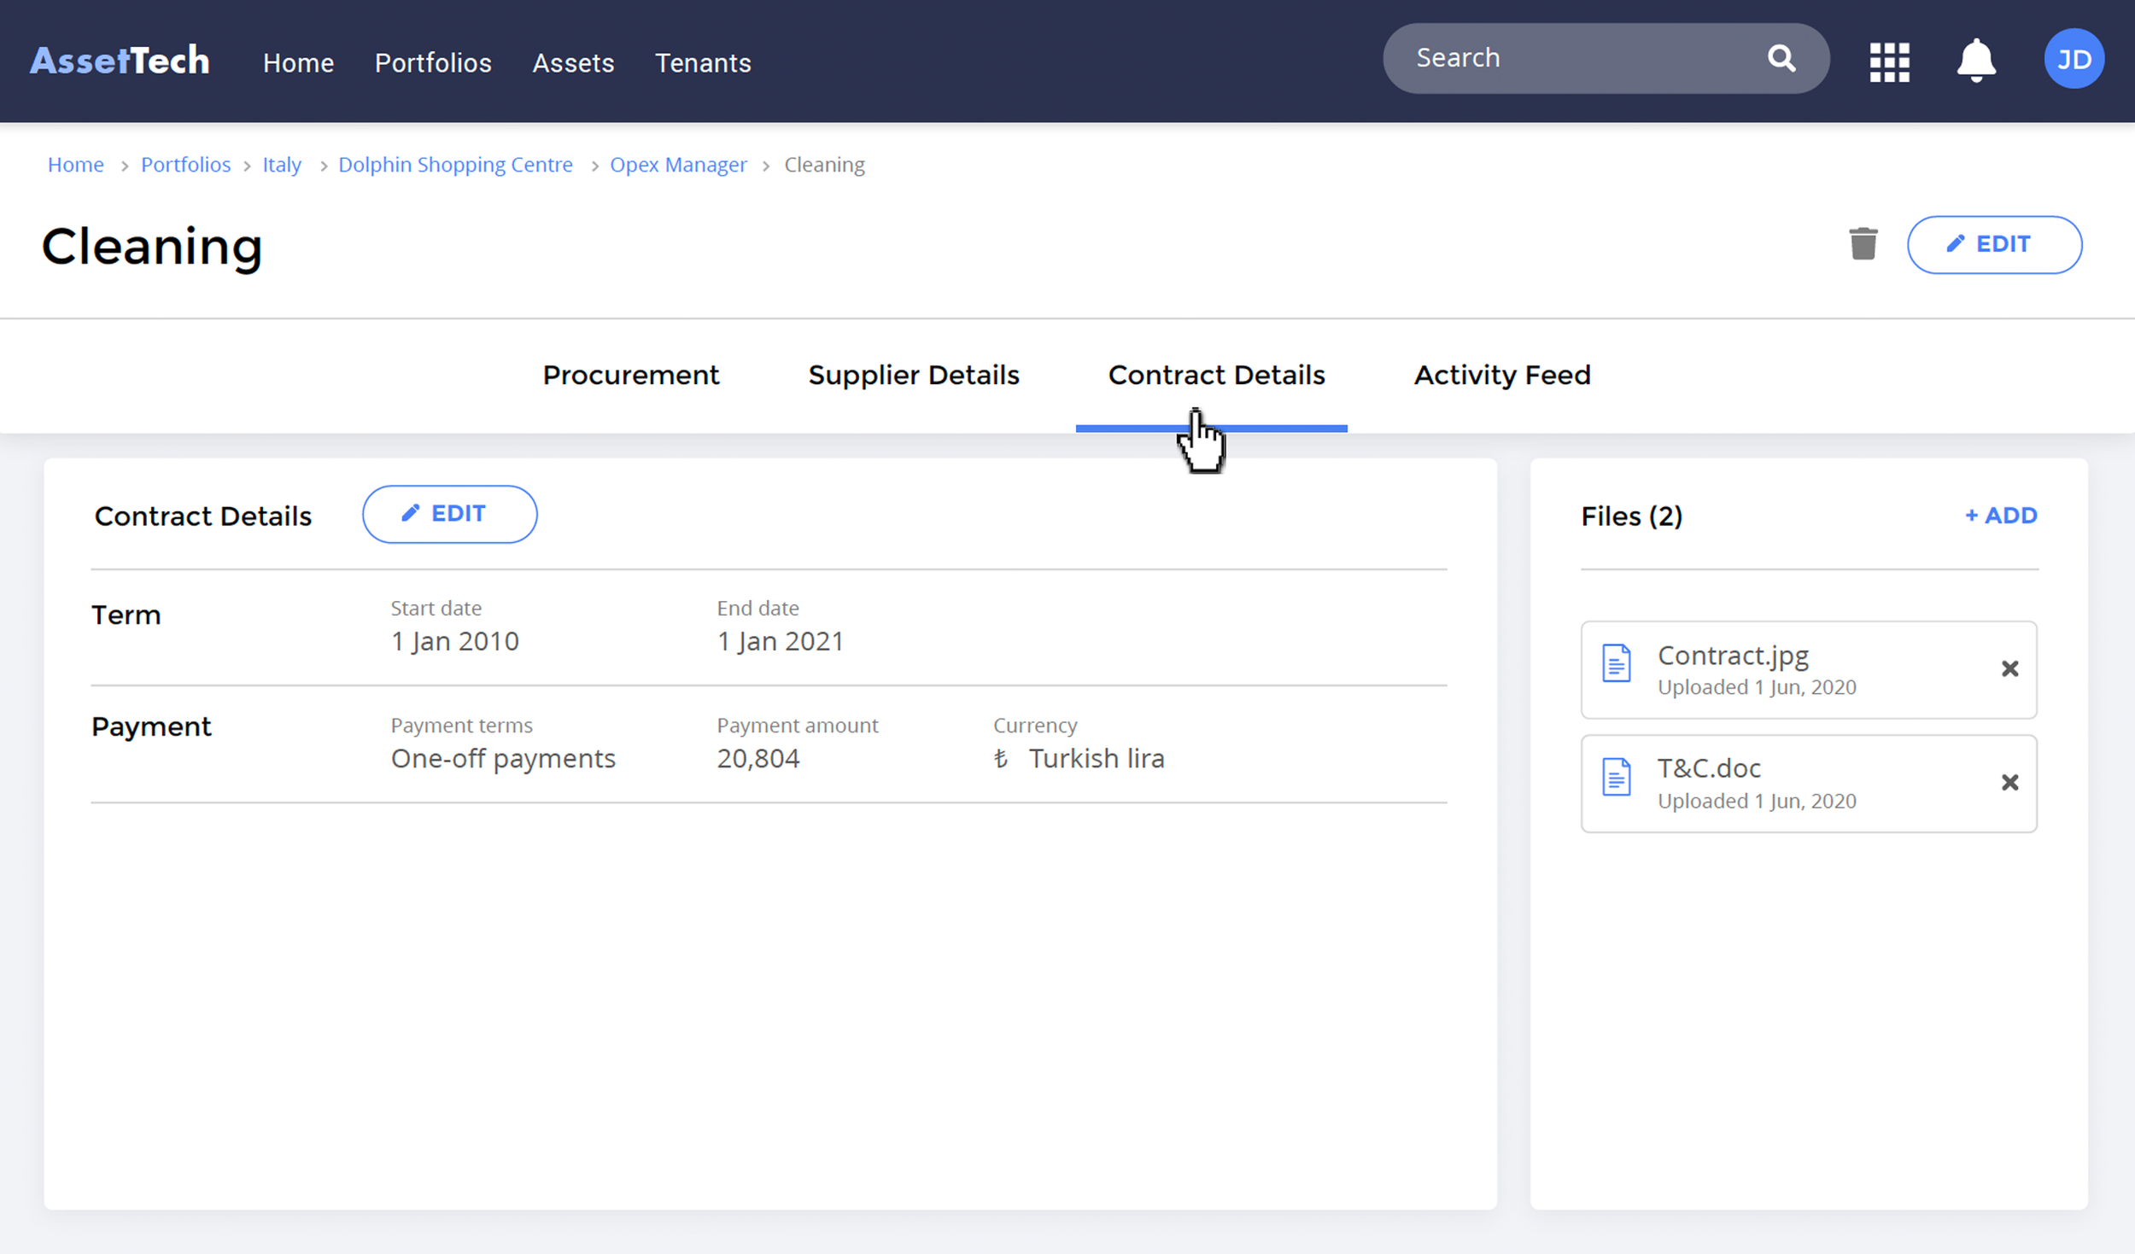This screenshot has height=1254, width=2135.
Task: Click the search magnifier icon
Action: coord(1781,58)
